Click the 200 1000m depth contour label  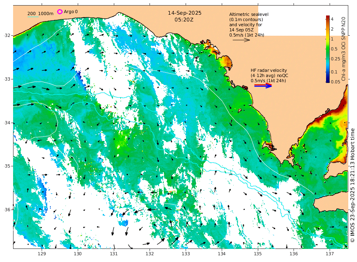click(40, 13)
